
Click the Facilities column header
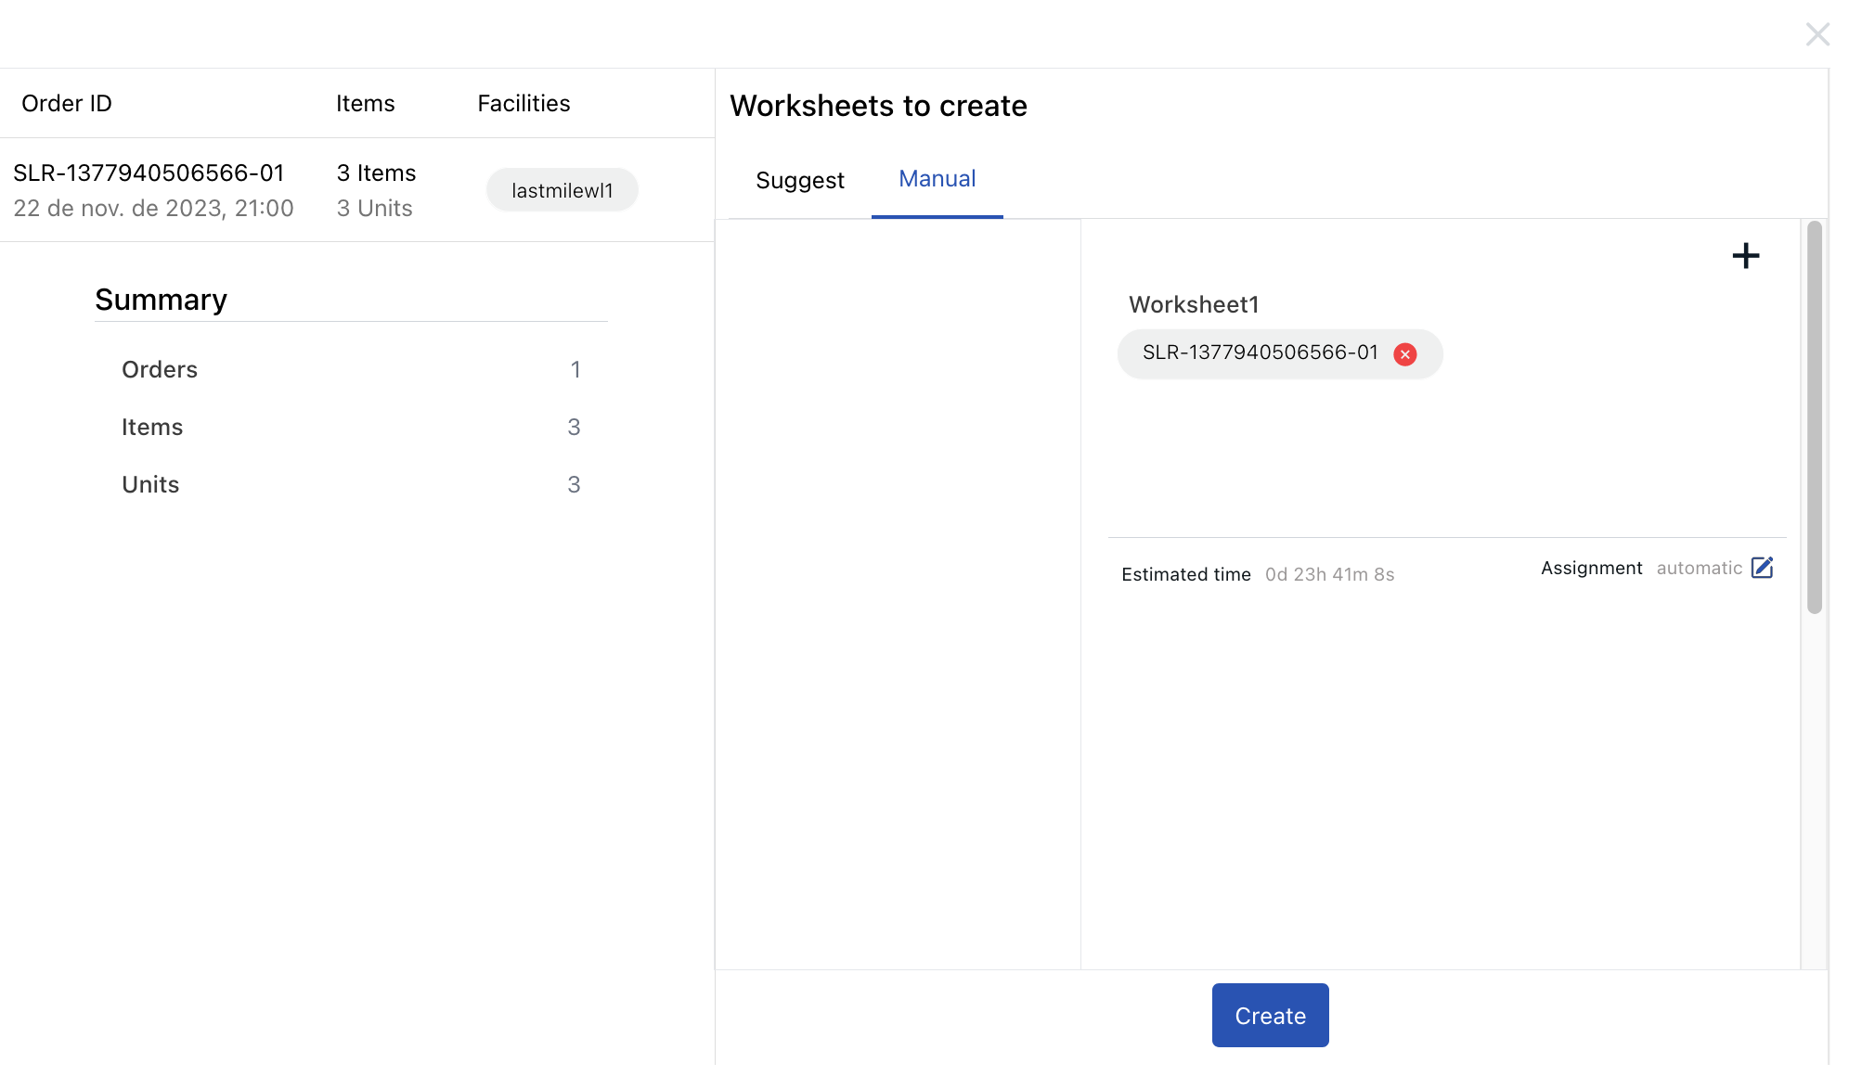[524, 103]
